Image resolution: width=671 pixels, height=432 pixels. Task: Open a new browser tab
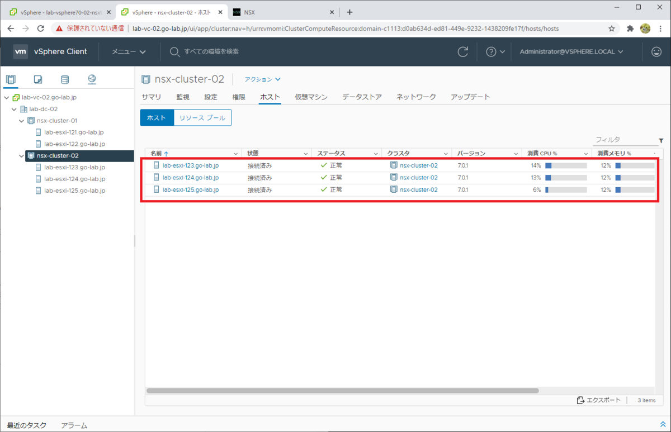pos(349,12)
